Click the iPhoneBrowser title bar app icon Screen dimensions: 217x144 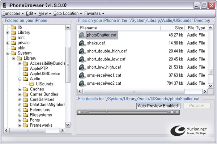[4, 5]
